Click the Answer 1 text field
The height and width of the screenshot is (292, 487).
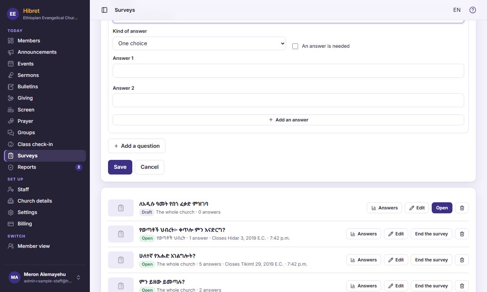[288, 71]
